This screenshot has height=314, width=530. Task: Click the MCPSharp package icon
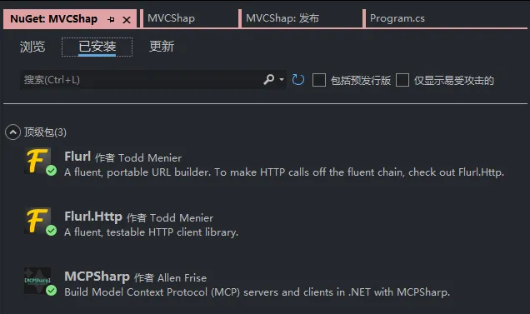[x=37, y=281]
